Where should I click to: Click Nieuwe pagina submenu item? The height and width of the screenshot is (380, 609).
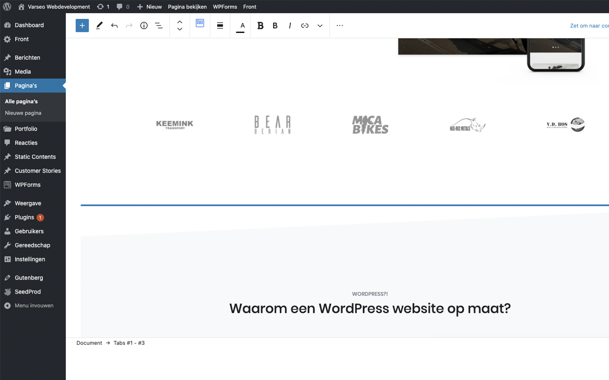[x=23, y=113]
